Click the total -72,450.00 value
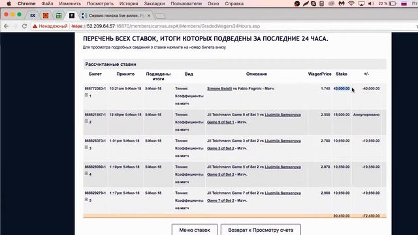 tap(371, 215)
